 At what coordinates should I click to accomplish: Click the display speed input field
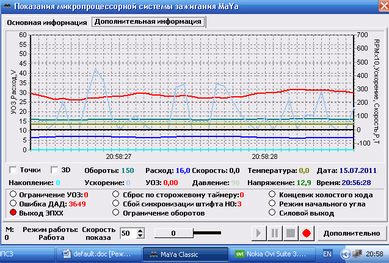pos(128,233)
